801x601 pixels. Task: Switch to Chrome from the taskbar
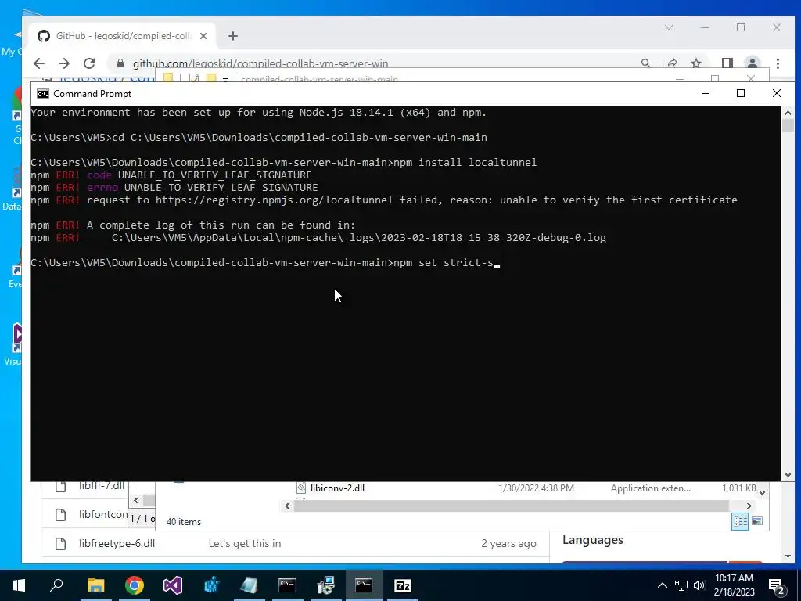135,585
